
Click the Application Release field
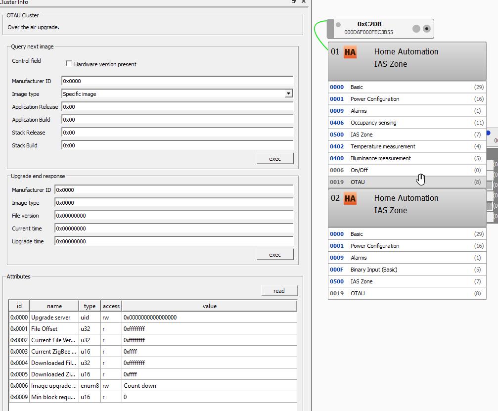(177, 107)
